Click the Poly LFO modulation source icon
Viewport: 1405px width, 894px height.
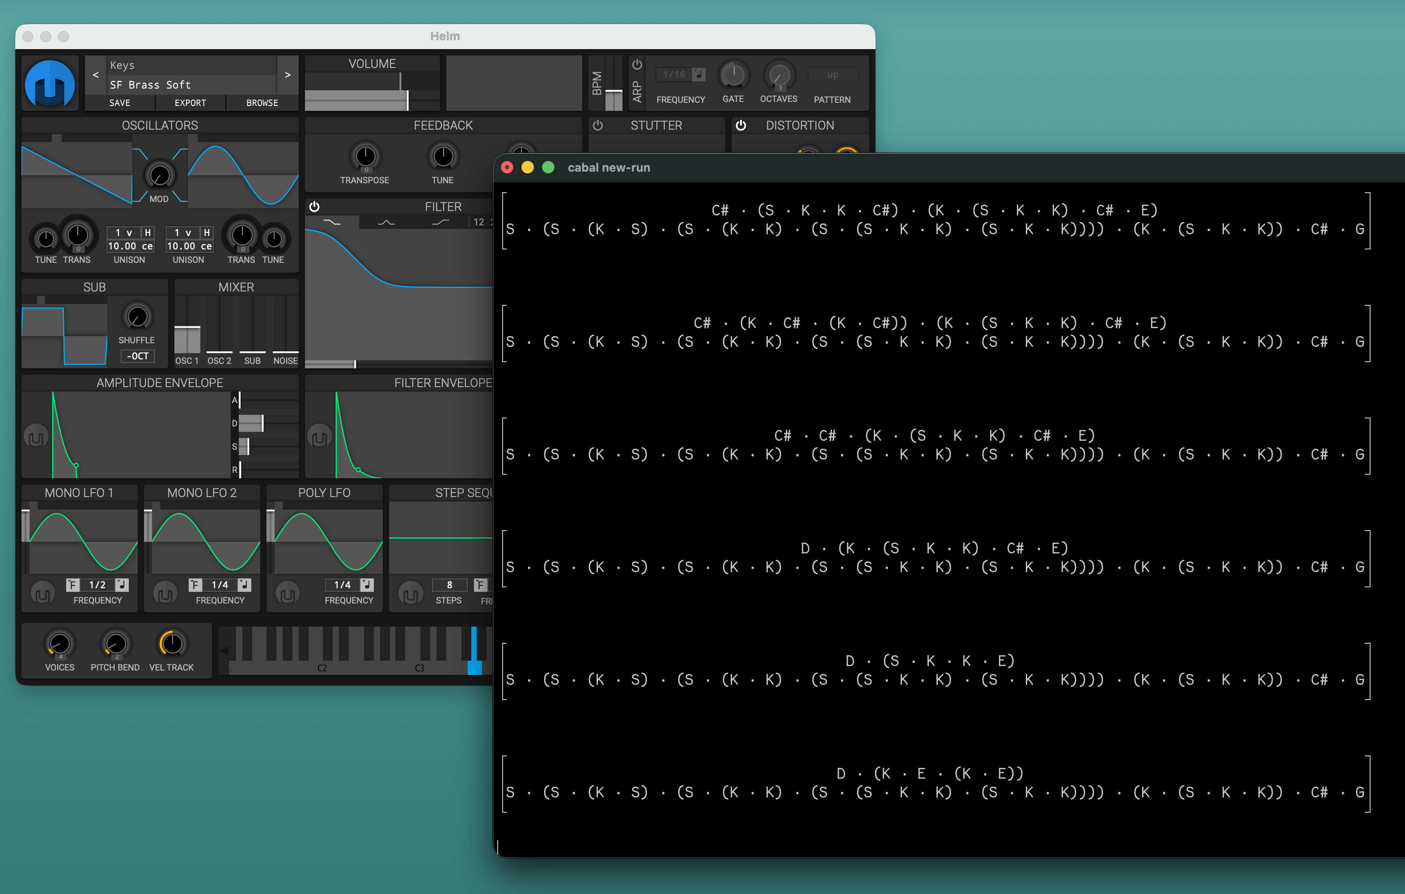(287, 594)
